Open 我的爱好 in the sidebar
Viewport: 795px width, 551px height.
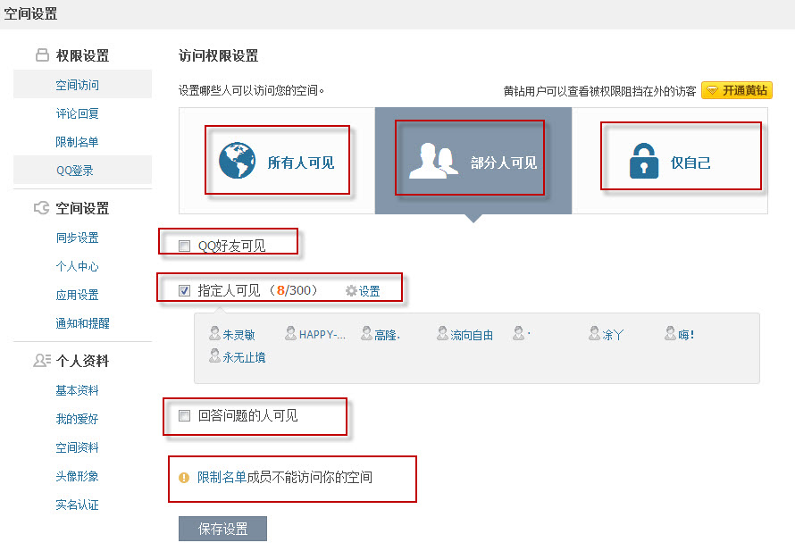click(x=77, y=419)
